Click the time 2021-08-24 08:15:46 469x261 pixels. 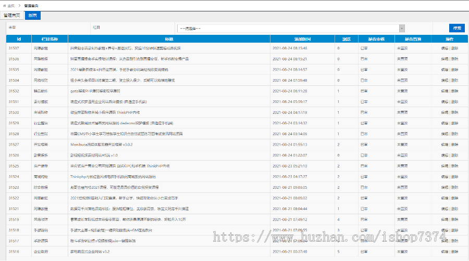pyautogui.click(x=290, y=48)
